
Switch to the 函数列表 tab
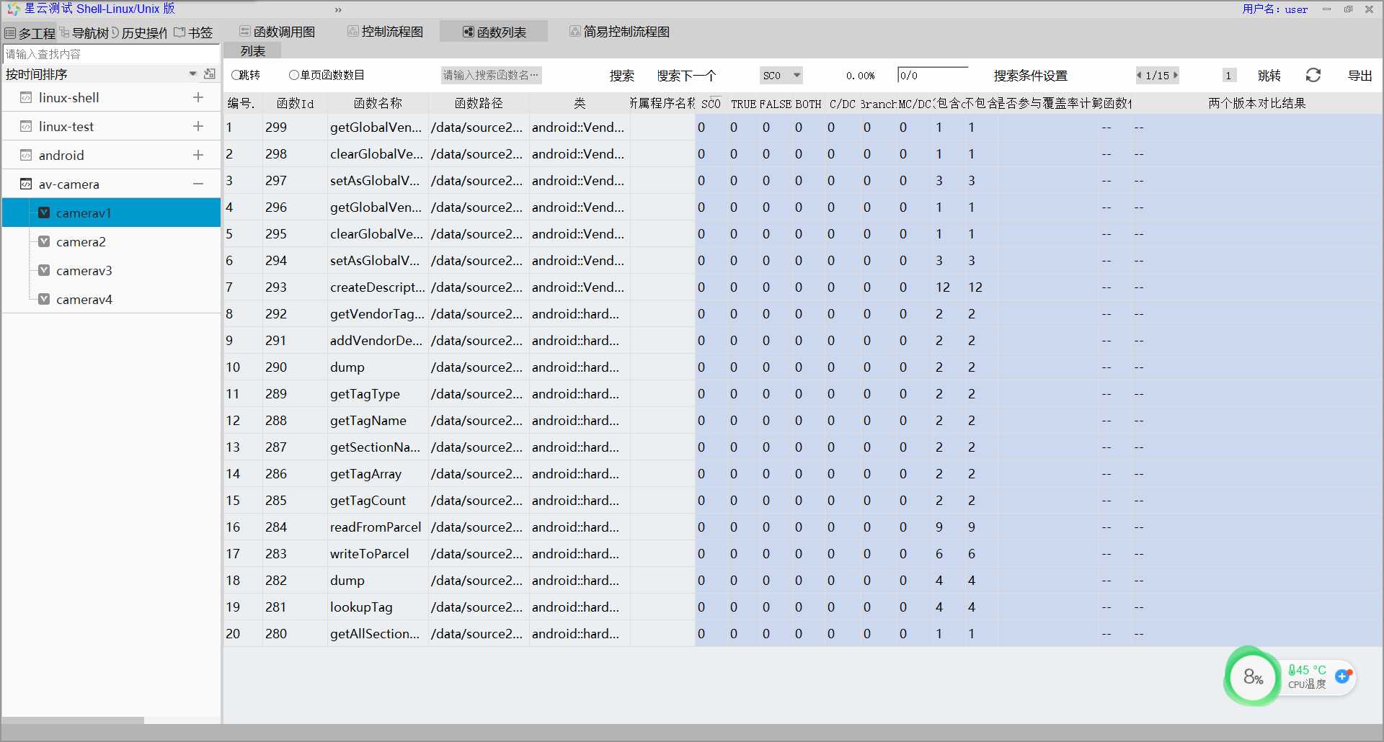coord(494,32)
